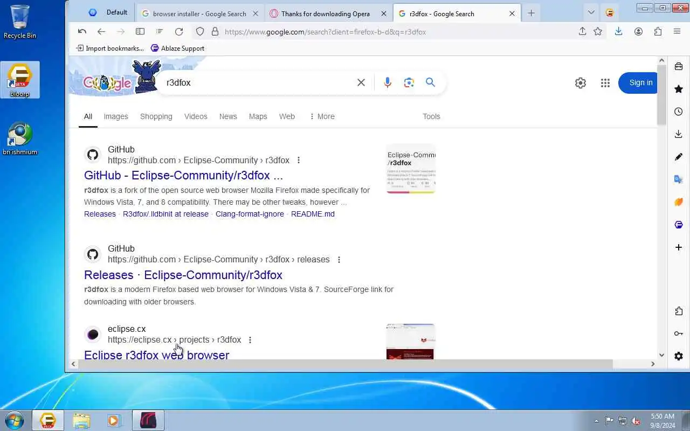Click the share page icon in address bar
Screen dimensions: 690x431
click(582, 32)
